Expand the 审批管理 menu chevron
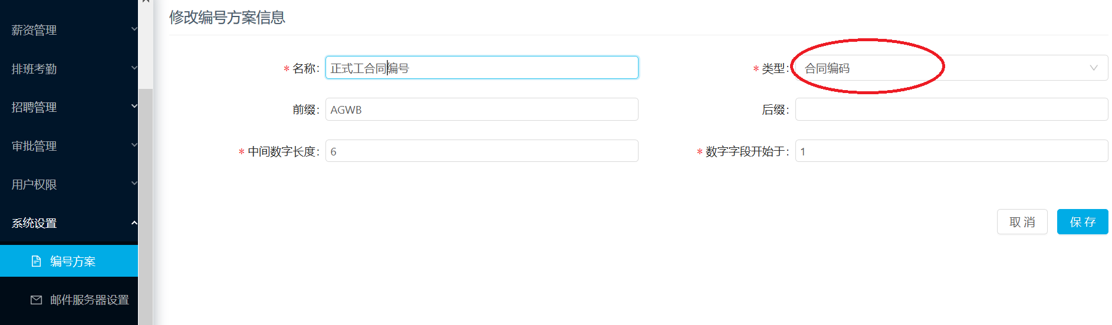The width and height of the screenshot is (1112, 325). [x=134, y=145]
